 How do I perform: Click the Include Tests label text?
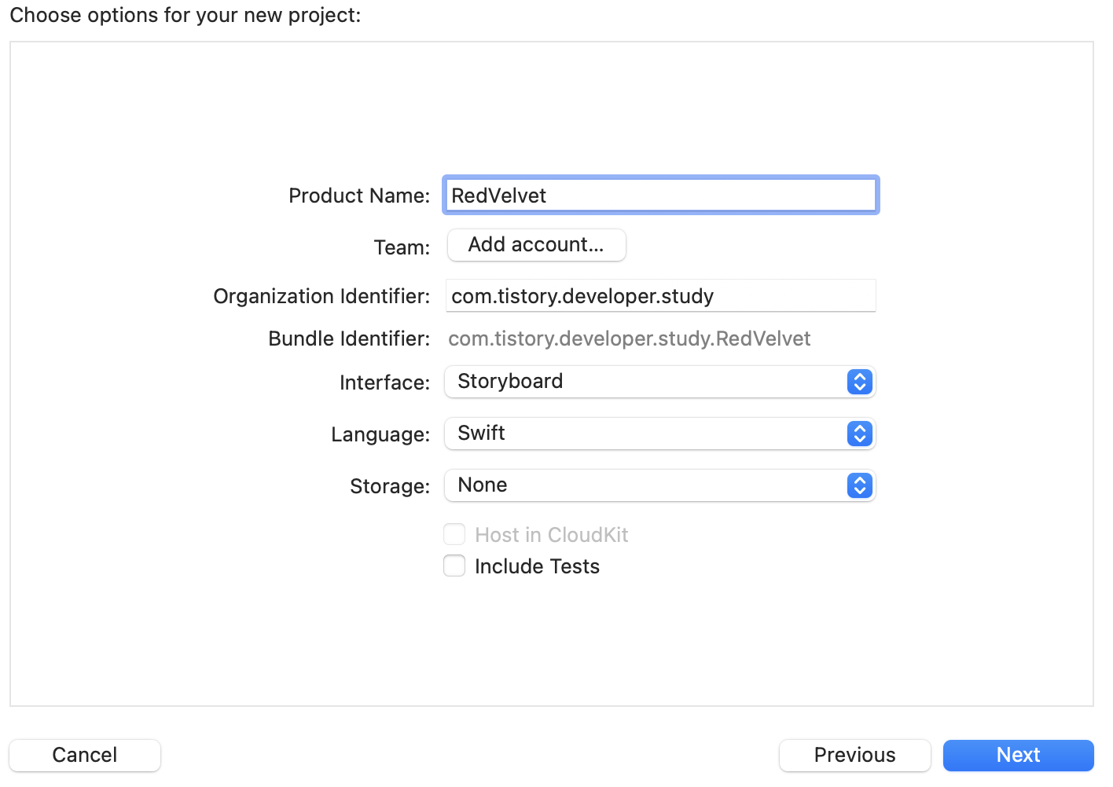537,566
